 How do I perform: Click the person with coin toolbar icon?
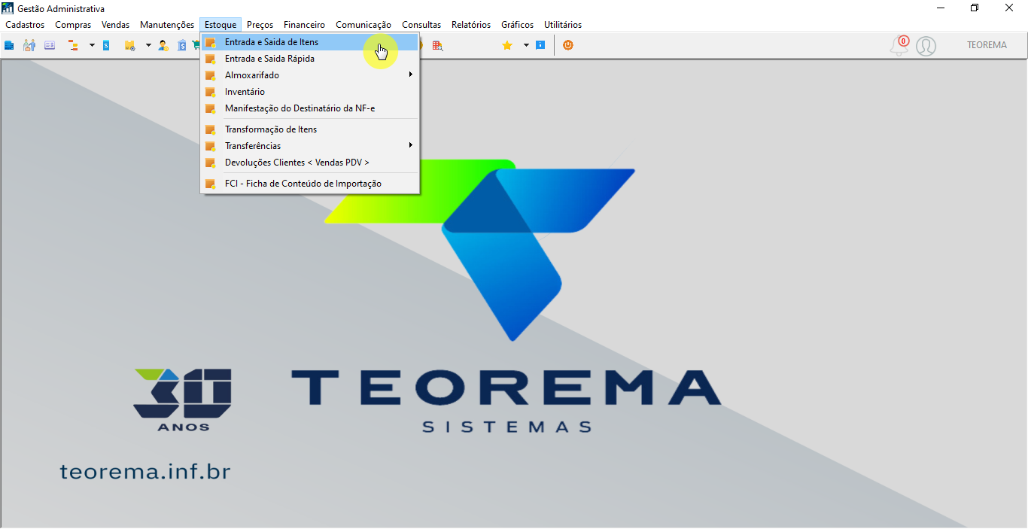click(163, 45)
